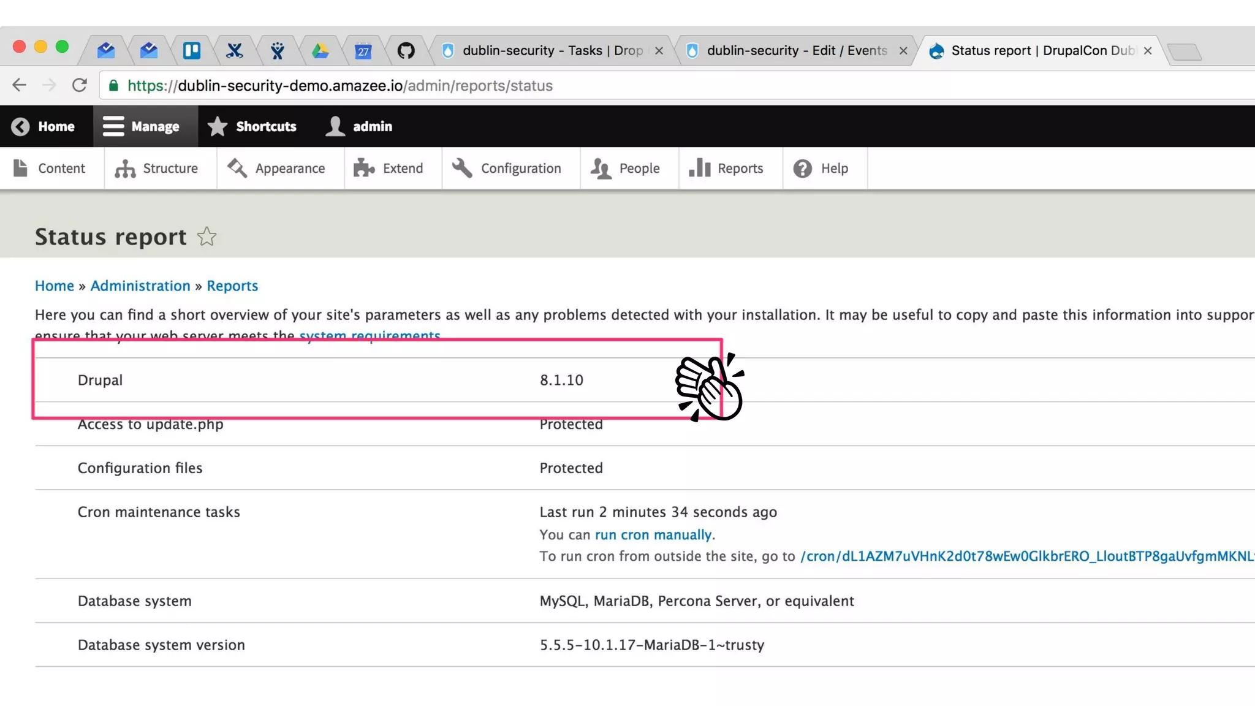Click the browser reload icon
Screen dimensions: 1255x706
(x=80, y=85)
